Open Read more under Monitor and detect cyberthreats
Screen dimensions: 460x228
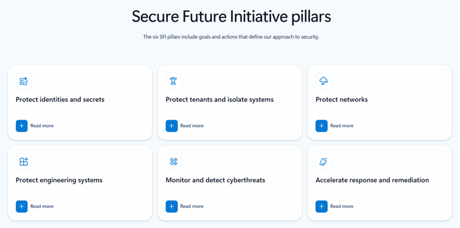pos(192,206)
